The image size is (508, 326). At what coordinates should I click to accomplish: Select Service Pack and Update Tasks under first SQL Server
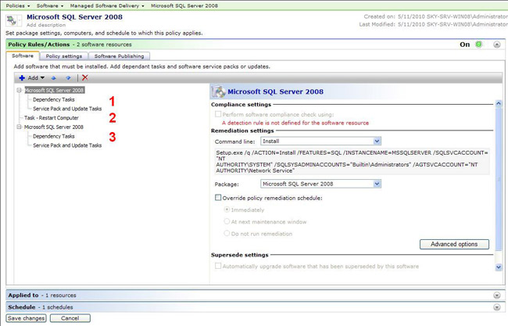tap(67, 109)
